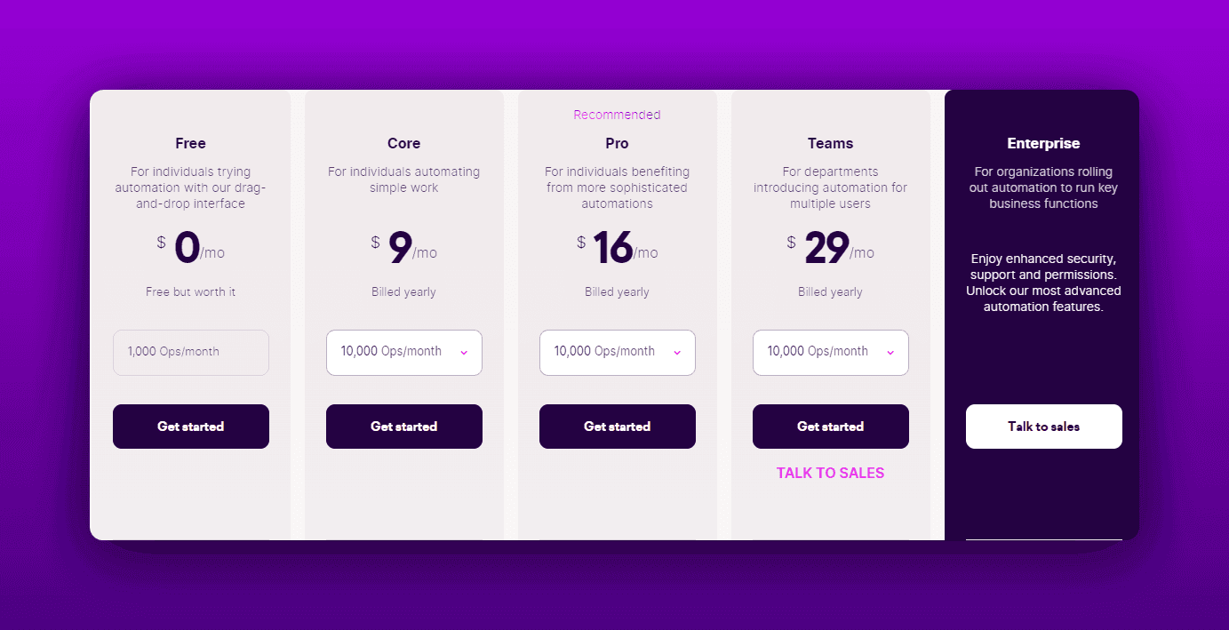The width and height of the screenshot is (1229, 630).
Task: Open the Core plan's 10,000 Ops/month selector
Action: 403,353
